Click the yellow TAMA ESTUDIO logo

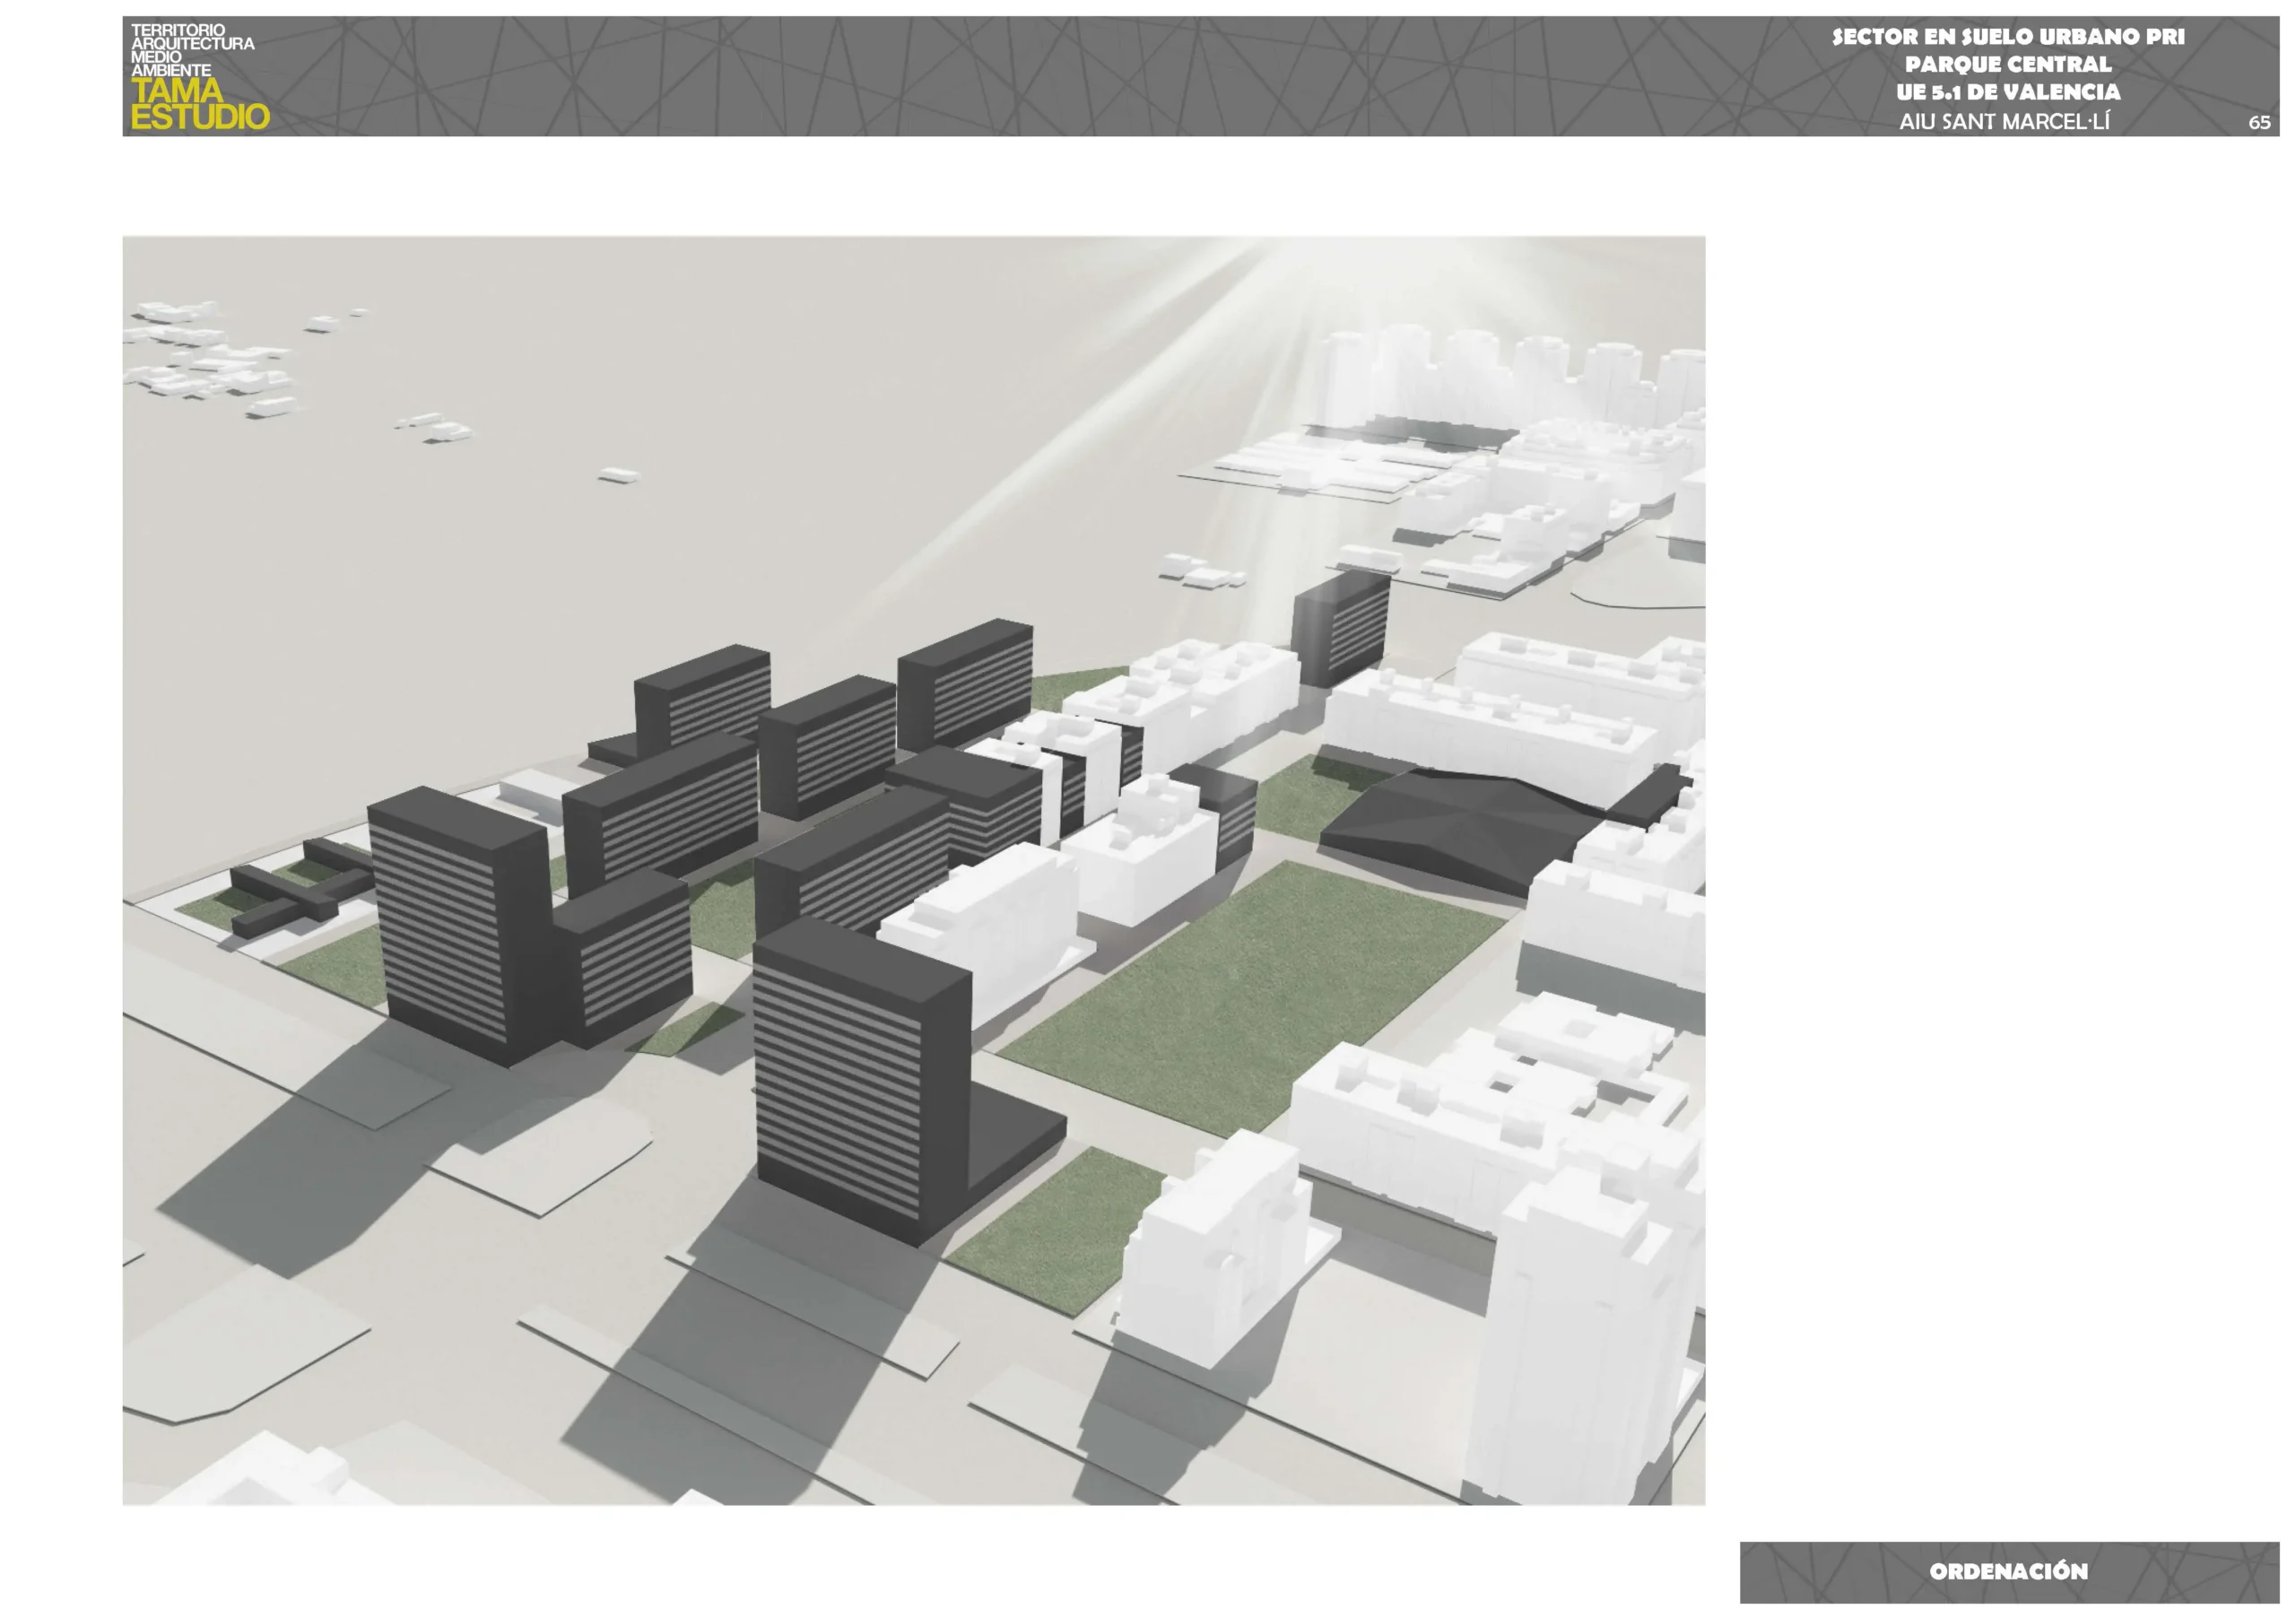coord(199,104)
